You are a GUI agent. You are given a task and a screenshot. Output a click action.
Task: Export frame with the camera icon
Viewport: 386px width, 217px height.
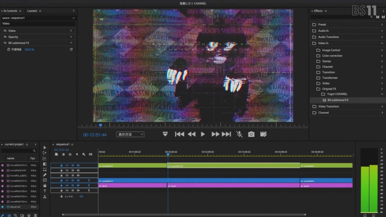(x=251, y=134)
